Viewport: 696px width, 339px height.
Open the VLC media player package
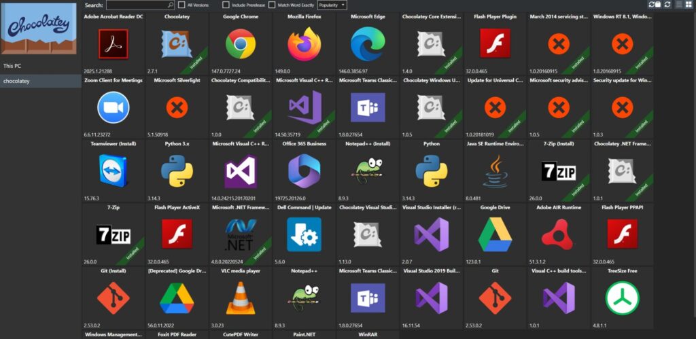click(241, 298)
